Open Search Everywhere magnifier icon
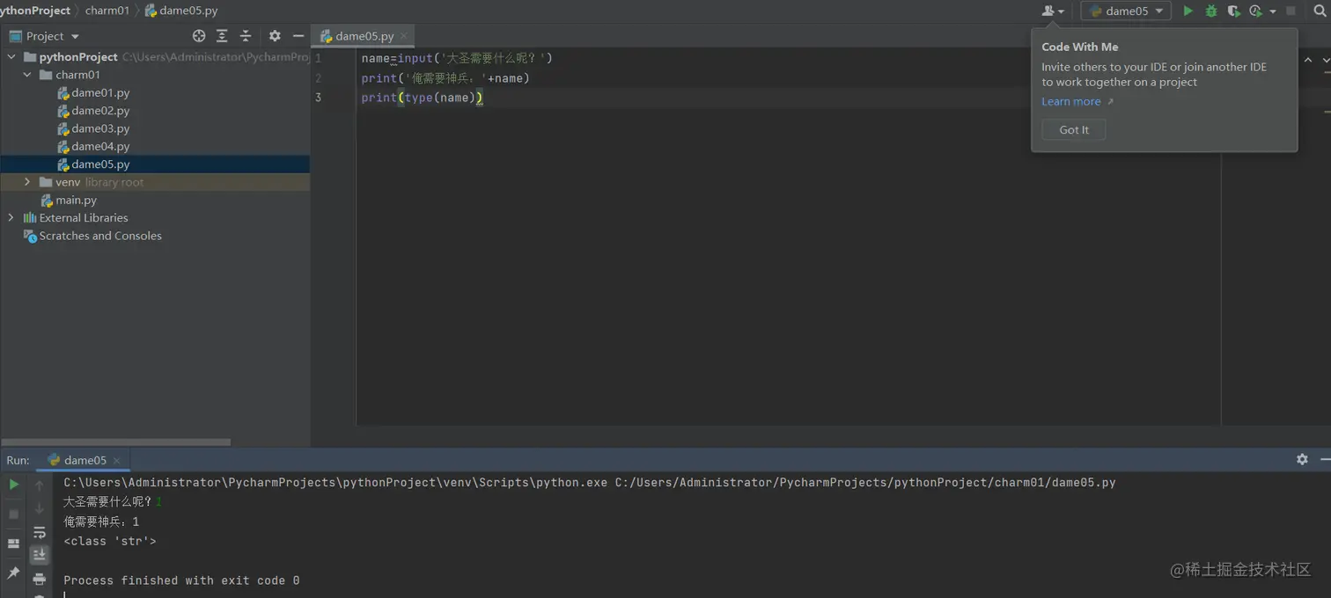The height and width of the screenshot is (598, 1331). pyautogui.click(x=1320, y=11)
